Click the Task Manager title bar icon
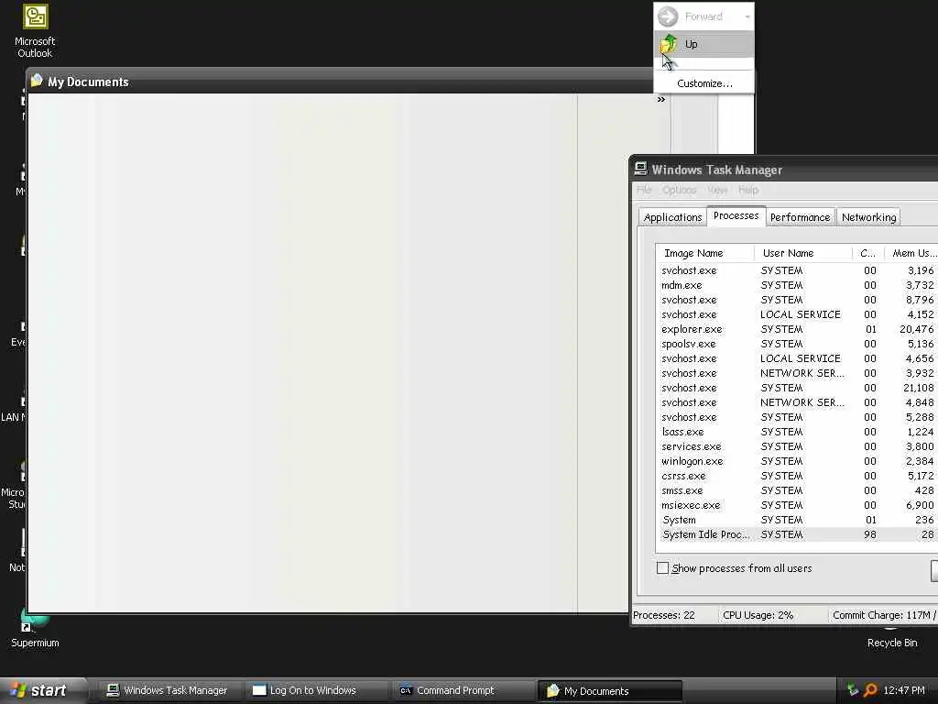 tap(640, 169)
